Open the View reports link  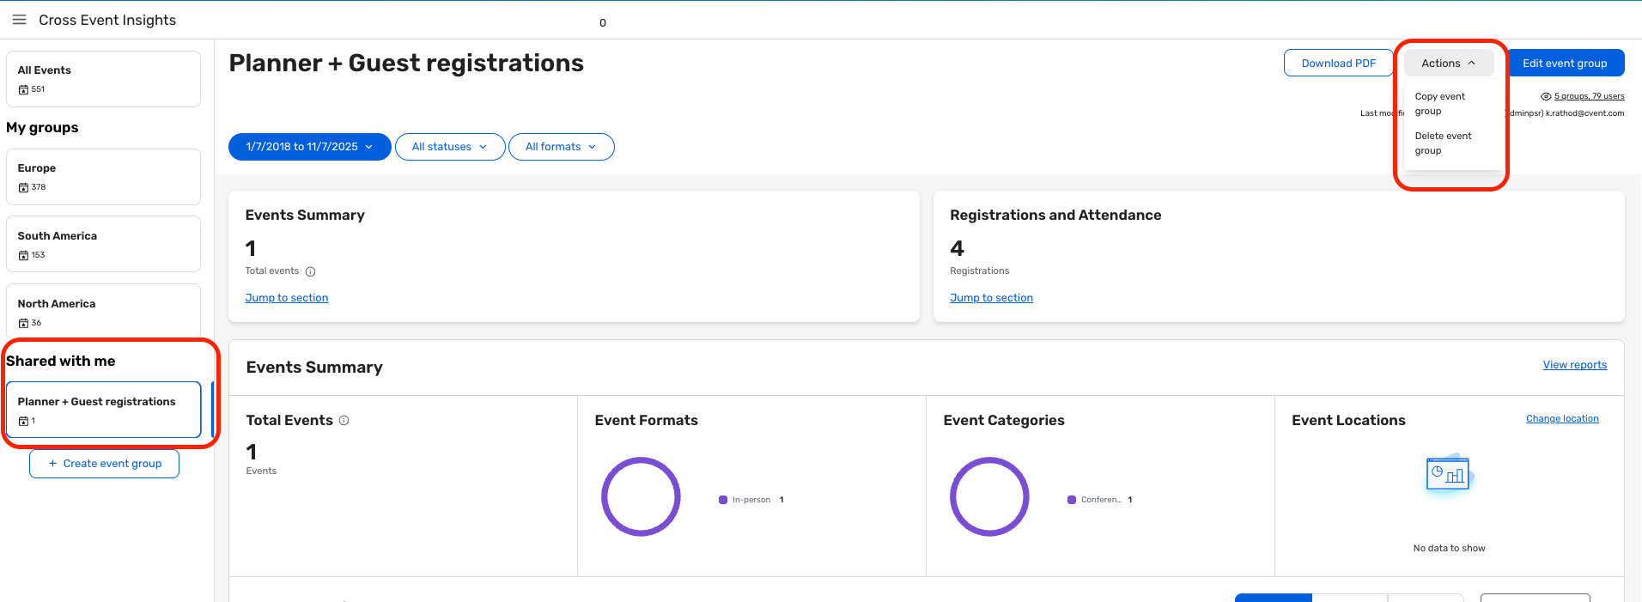coord(1574,365)
